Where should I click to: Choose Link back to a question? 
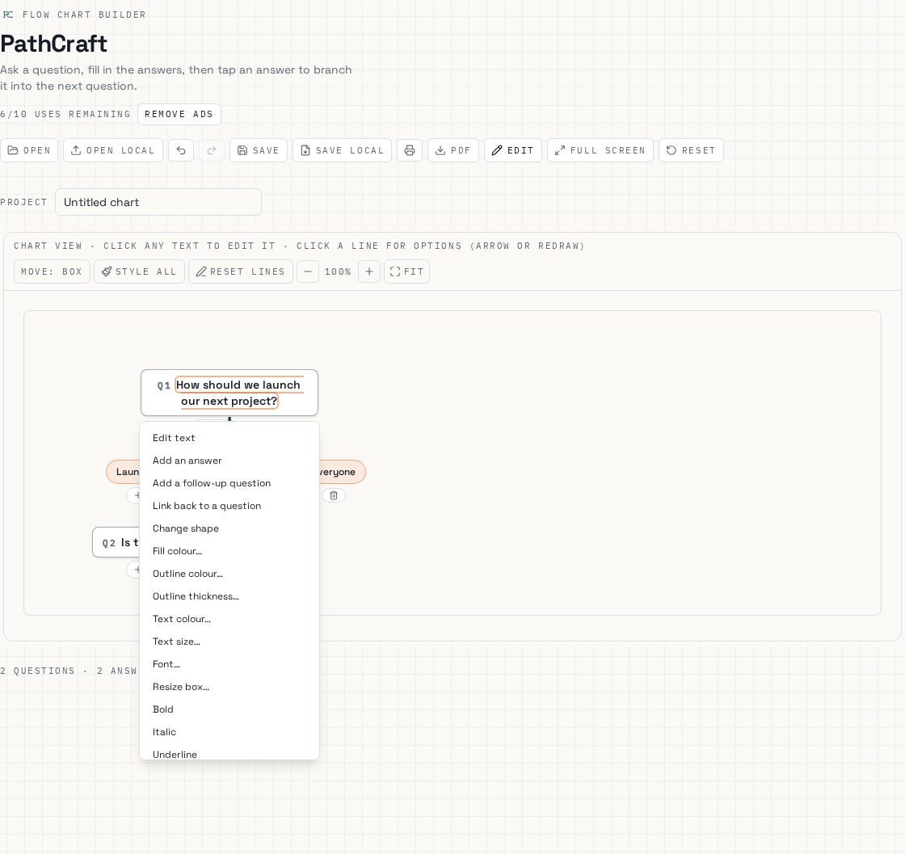pyautogui.click(x=229, y=506)
